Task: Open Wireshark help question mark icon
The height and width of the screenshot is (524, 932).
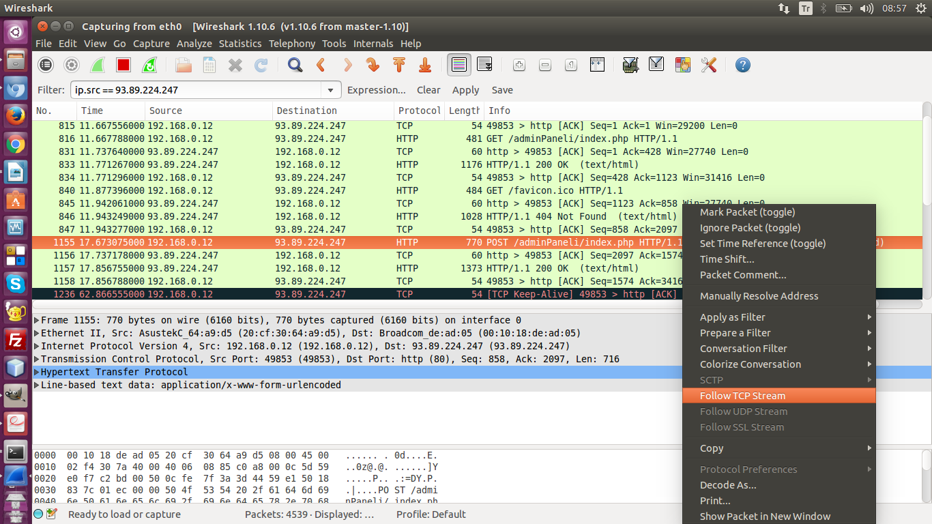Action: pyautogui.click(x=743, y=65)
